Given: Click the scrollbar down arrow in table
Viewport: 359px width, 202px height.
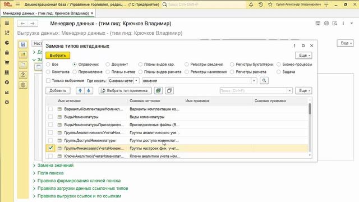Looking at the screenshot, I should [310, 155].
